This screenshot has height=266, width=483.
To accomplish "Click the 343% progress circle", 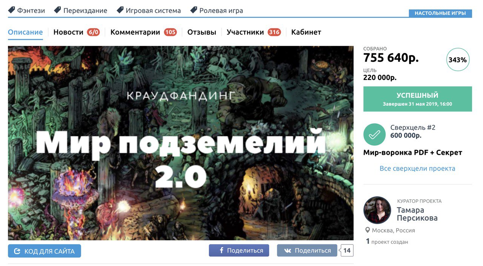I will click(458, 60).
